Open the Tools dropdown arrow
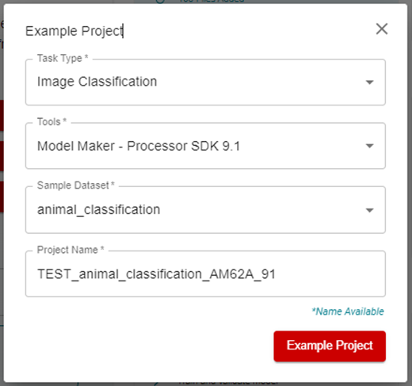This screenshot has width=412, height=386. (369, 146)
